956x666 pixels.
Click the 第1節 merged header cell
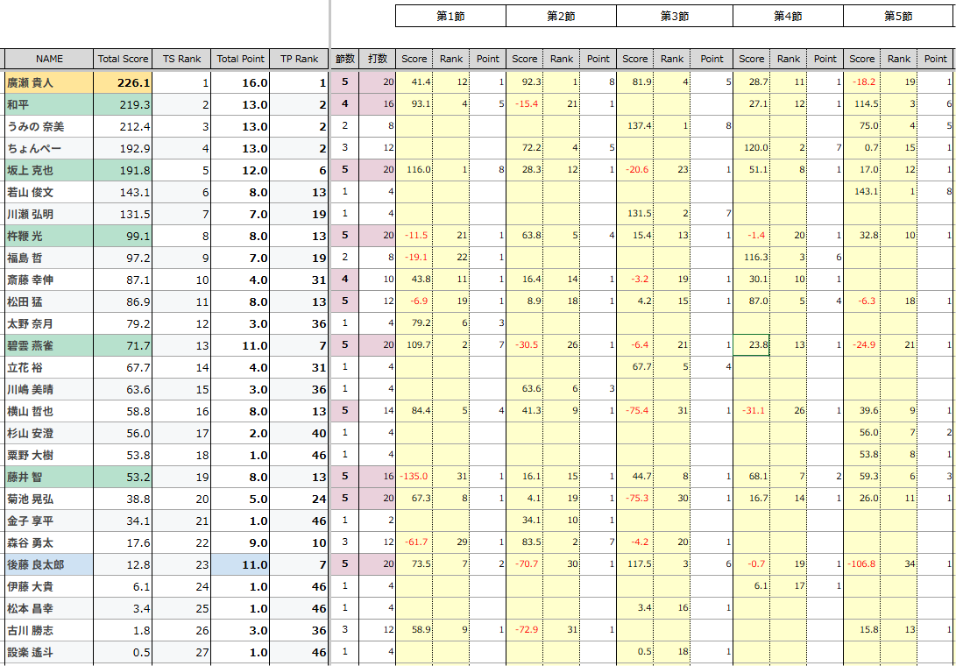450,17
